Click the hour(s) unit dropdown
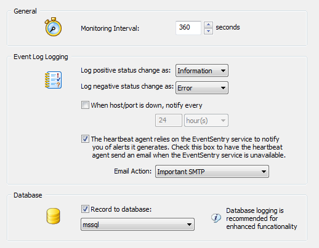Image resolution: width=319 pixels, height=248 pixels. point(206,120)
